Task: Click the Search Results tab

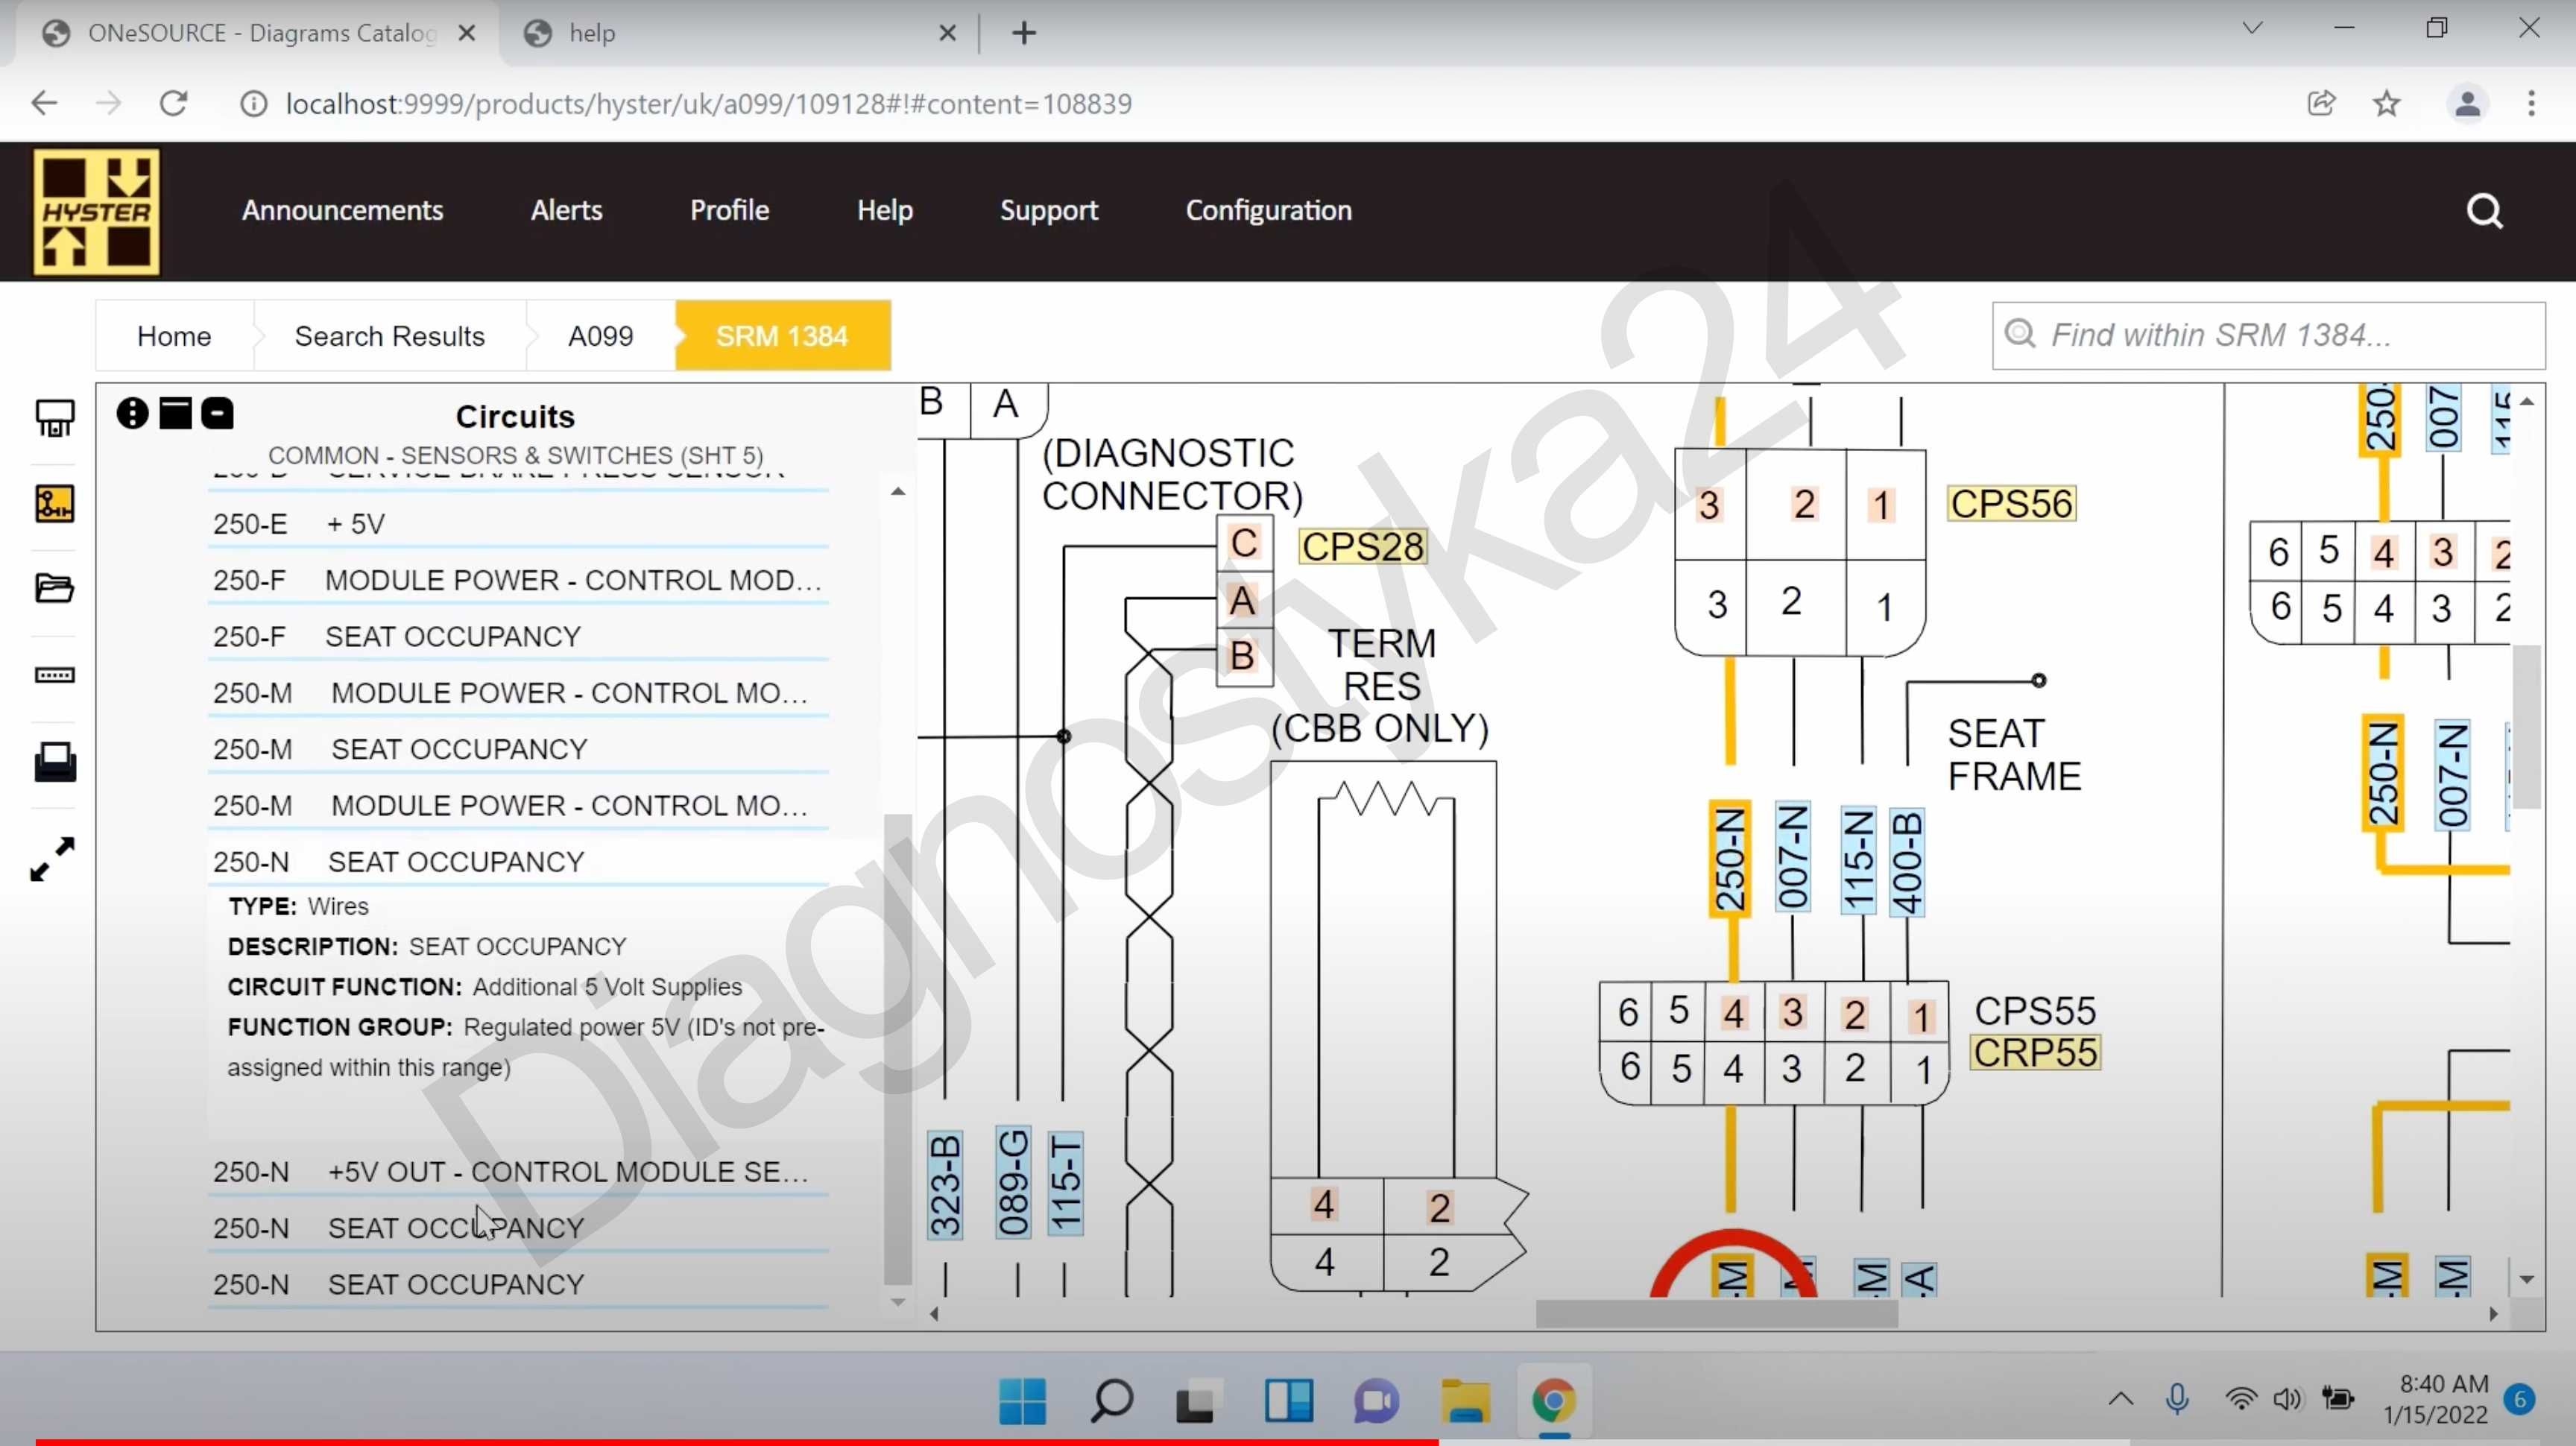Action: [x=389, y=336]
